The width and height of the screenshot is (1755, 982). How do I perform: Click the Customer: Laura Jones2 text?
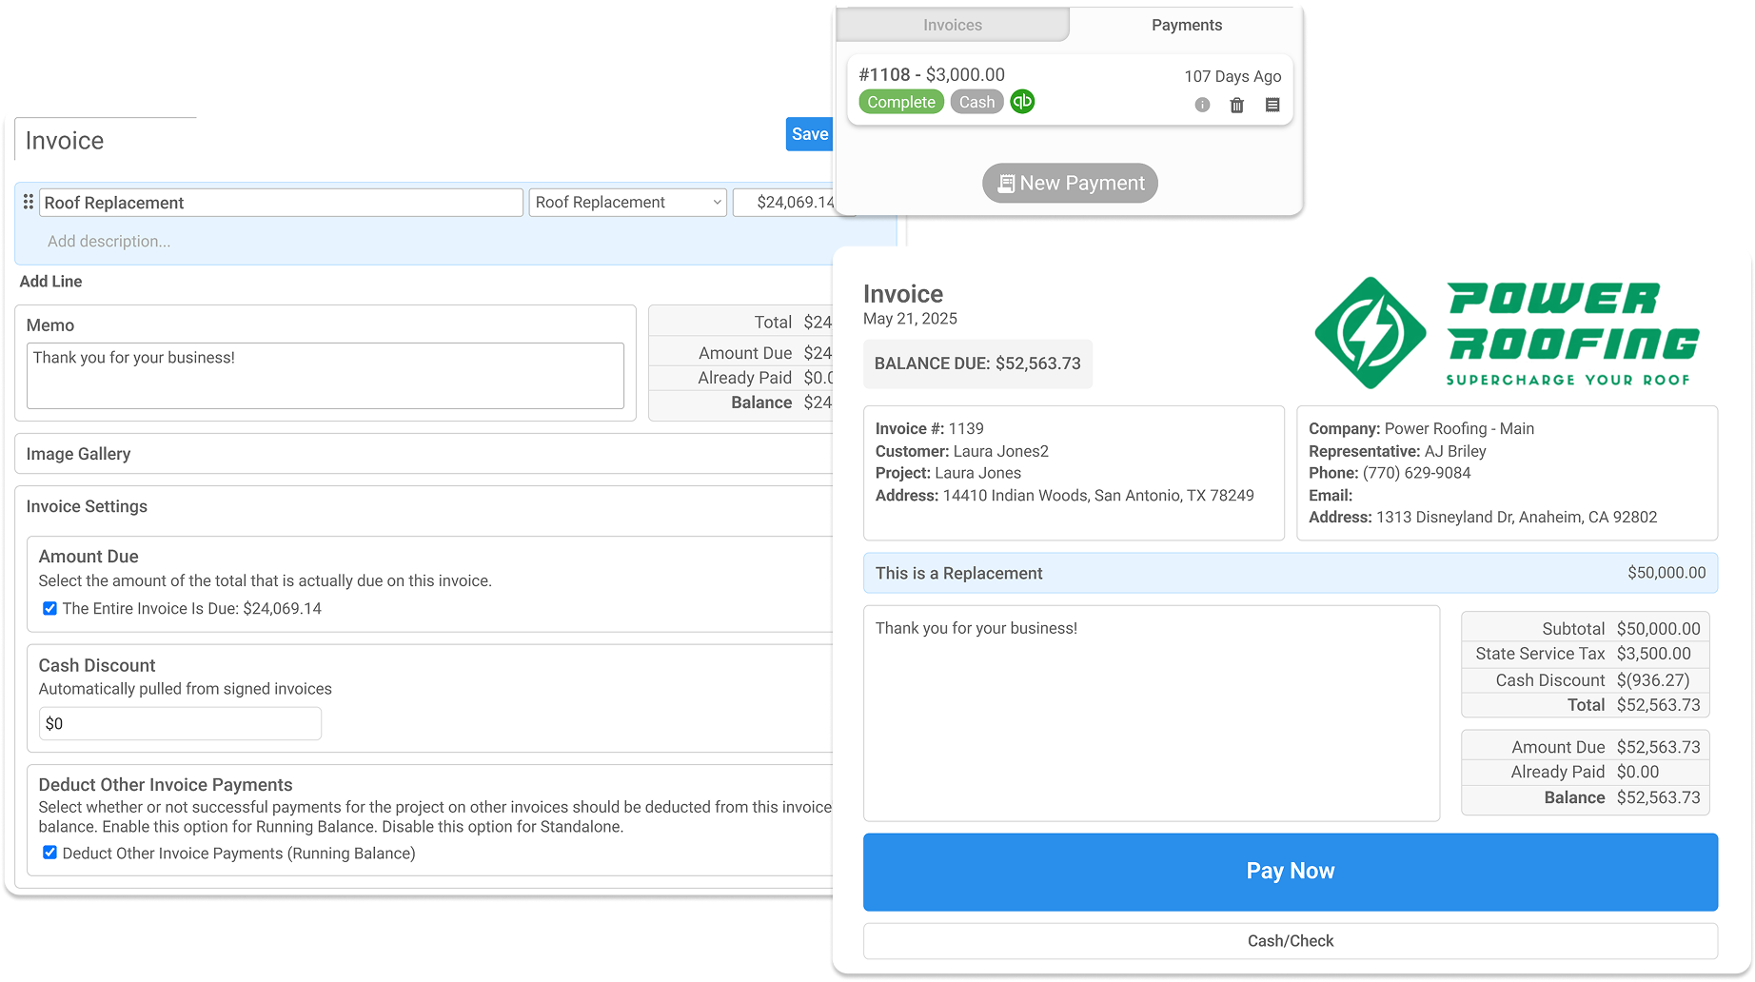pos(962,451)
